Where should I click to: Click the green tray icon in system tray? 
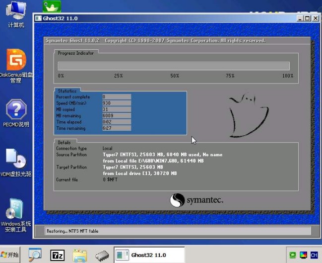tap(293, 255)
